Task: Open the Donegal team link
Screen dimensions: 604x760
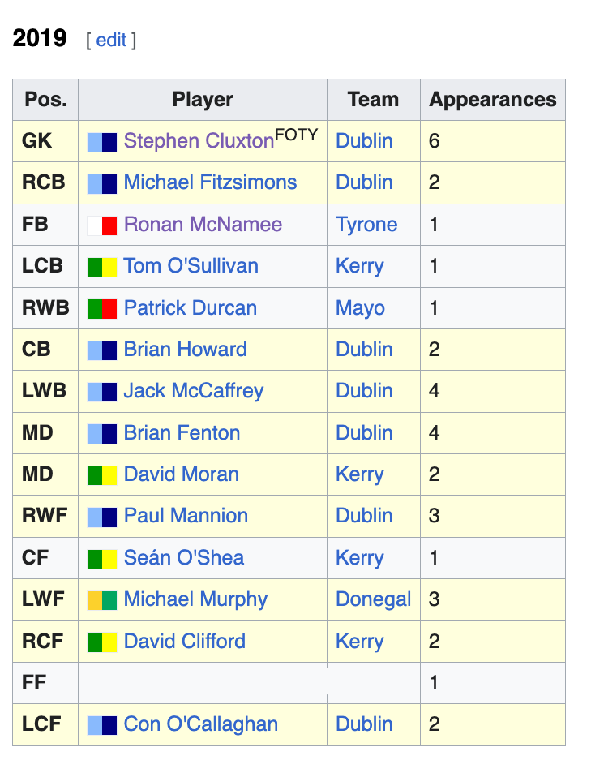Action: pos(373,599)
